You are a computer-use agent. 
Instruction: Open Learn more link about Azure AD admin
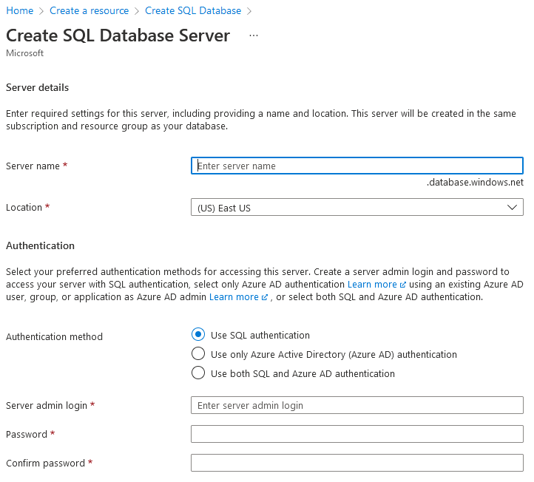[x=234, y=297]
